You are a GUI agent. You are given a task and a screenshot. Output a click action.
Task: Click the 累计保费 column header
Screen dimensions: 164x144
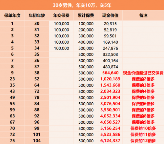tap(86, 15)
